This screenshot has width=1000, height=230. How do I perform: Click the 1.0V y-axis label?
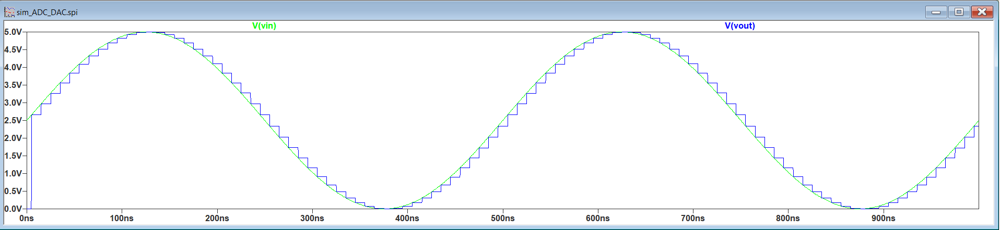13,174
